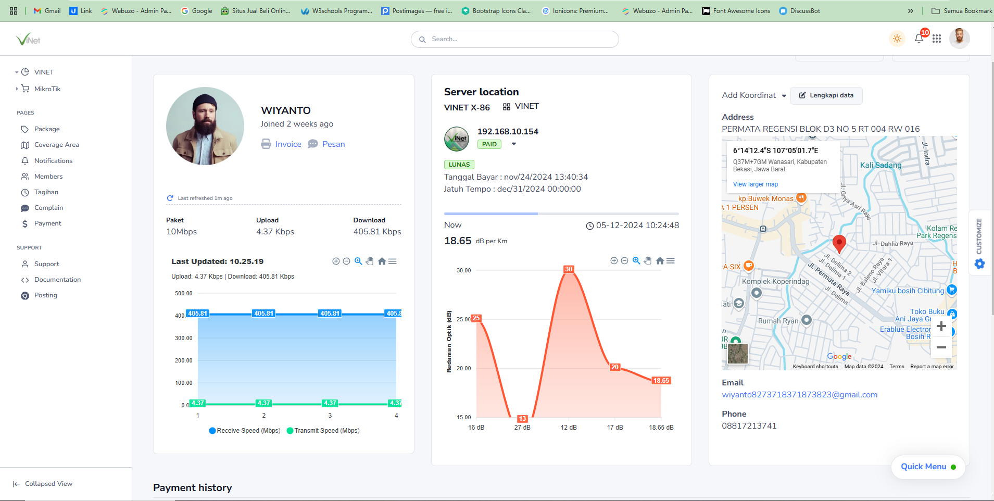Viewport: 994px width, 501px height.
Task: Click the Invoice link
Action: click(281, 144)
